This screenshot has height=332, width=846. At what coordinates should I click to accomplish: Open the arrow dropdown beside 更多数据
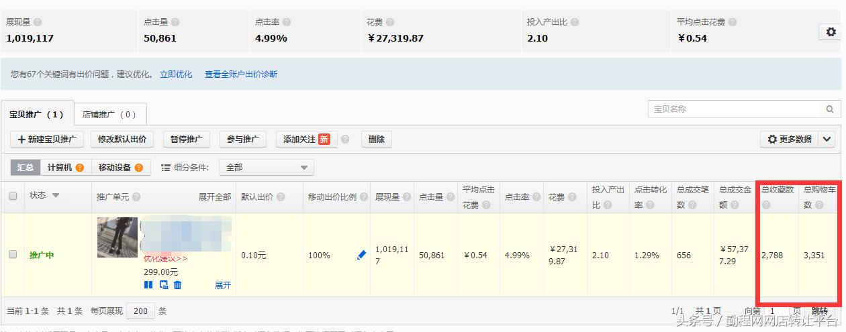(827, 140)
